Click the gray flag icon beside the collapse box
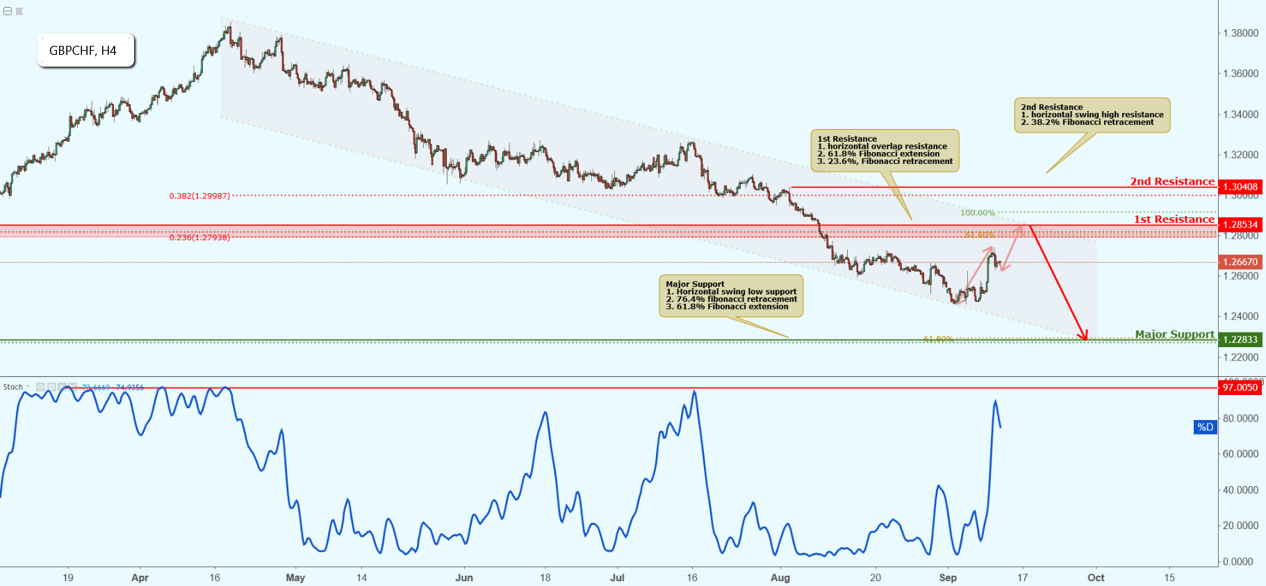The width and height of the screenshot is (1266, 586). point(19,11)
